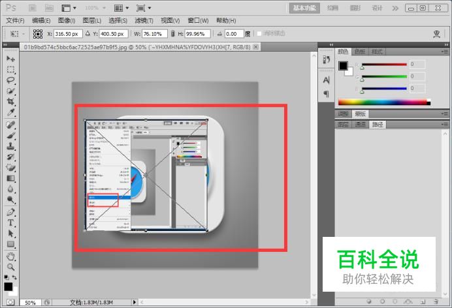Screen dimensions: 452x308
Task: Collapse the right panel dock arrows
Action: pos(446,44)
